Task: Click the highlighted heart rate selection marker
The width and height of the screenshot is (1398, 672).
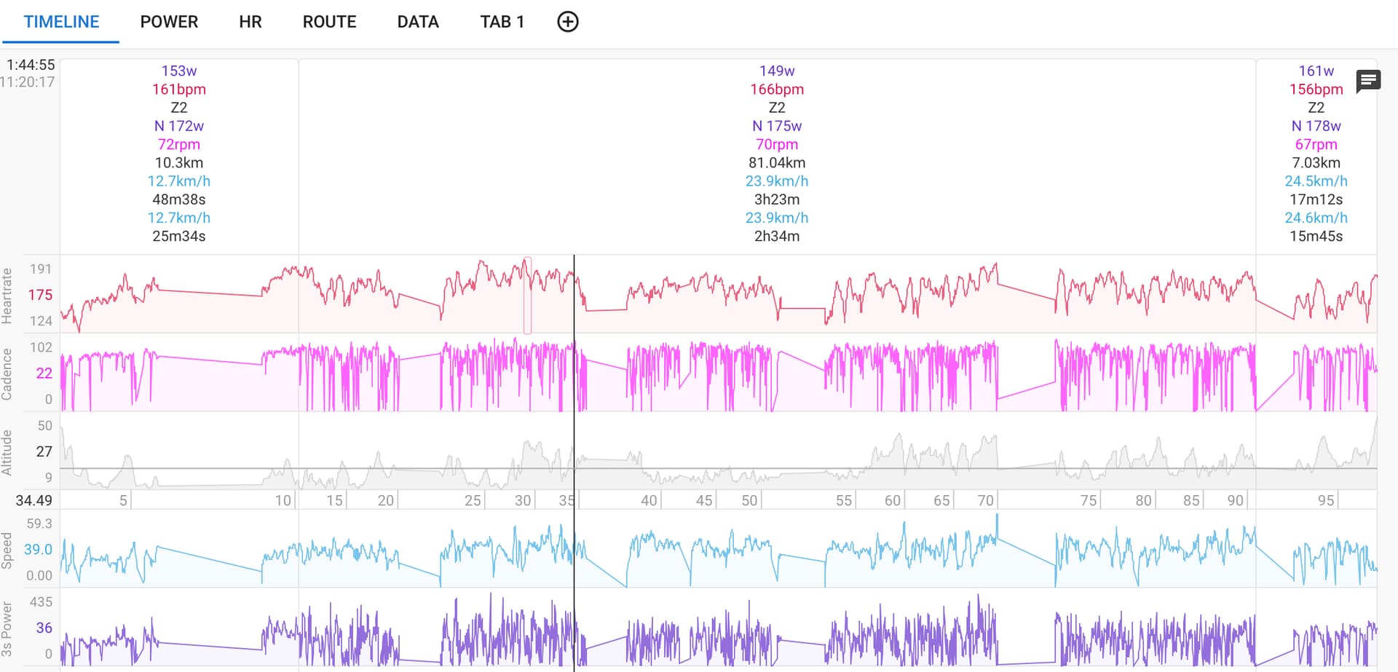Action: pos(527,295)
